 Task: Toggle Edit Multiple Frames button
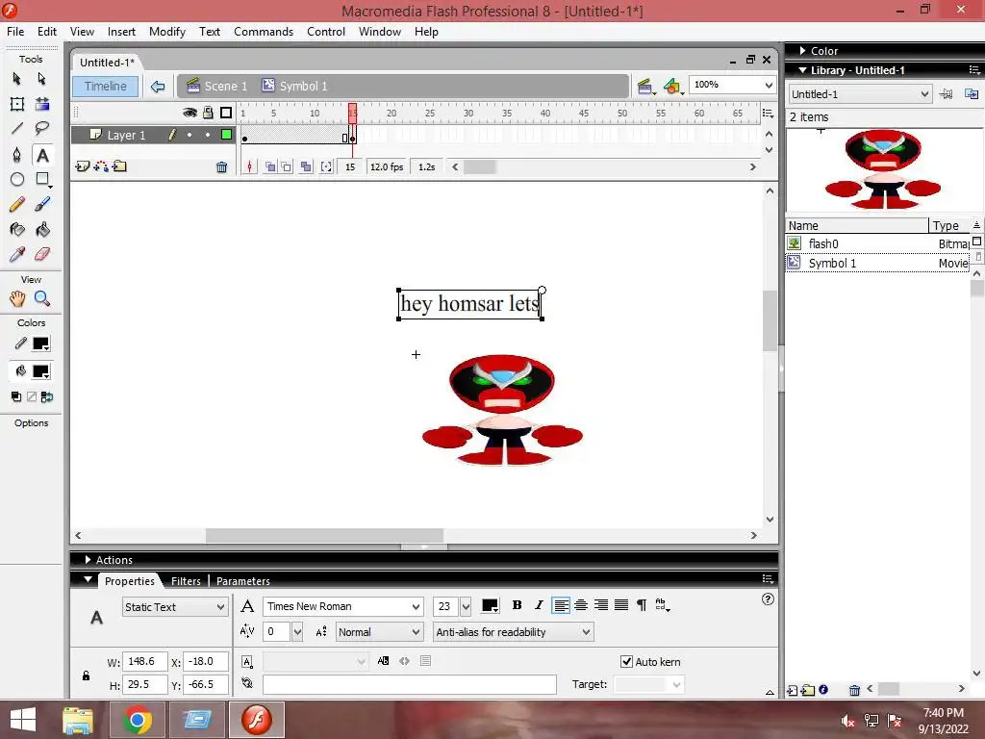point(306,166)
